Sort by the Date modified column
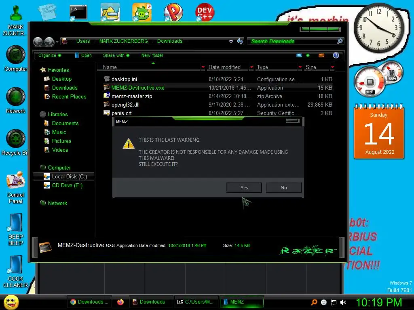This screenshot has height=310, width=414. click(x=227, y=67)
